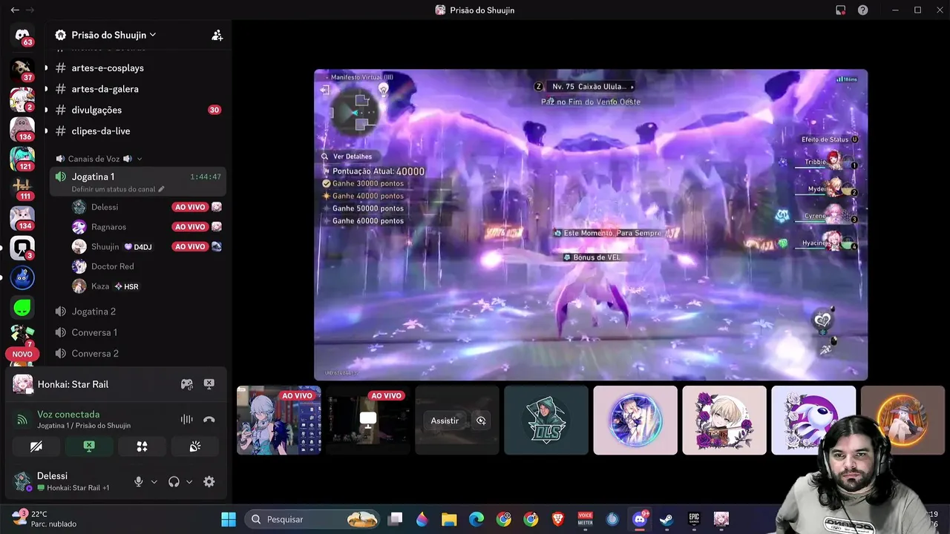Image resolution: width=950 pixels, height=534 pixels.
Task: Open the server with the 136 badge
Action: (x=22, y=128)
